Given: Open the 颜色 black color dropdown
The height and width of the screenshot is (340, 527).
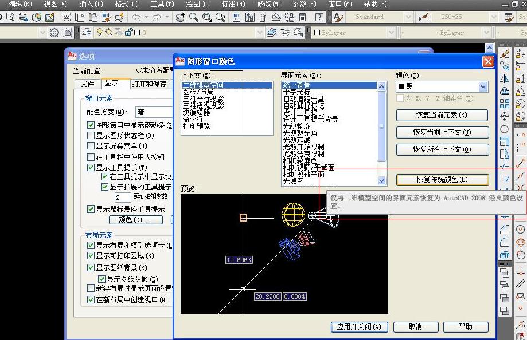Looking at the screenshot, I should click(483, 87).
